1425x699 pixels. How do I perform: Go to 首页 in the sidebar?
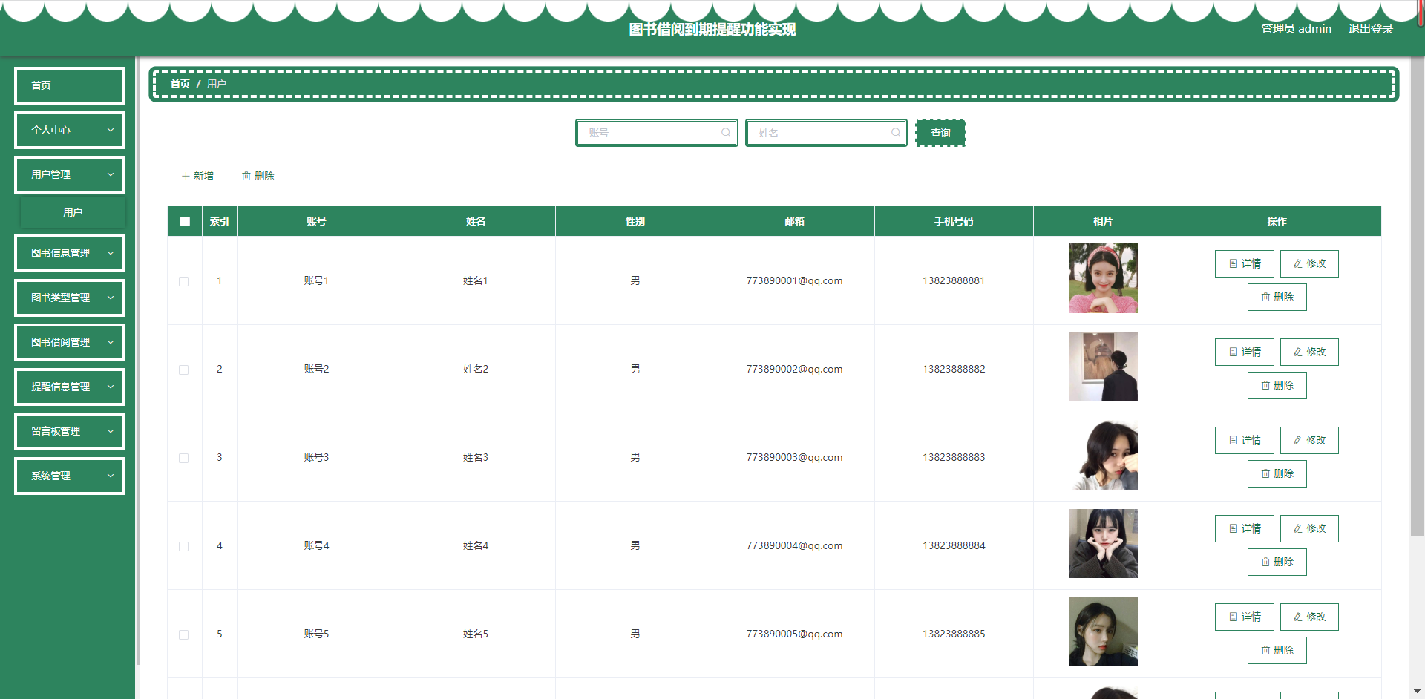[70, 85]
